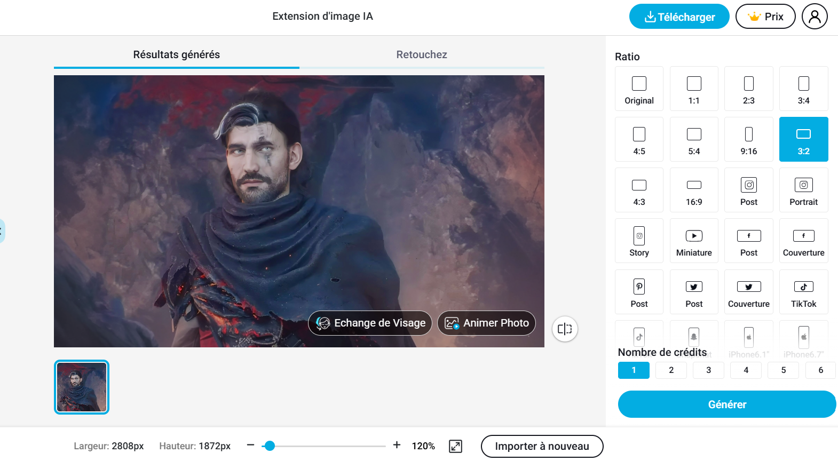Select the TikTok format labeled TikTok
838x461 pixels.
coord(804,292)
